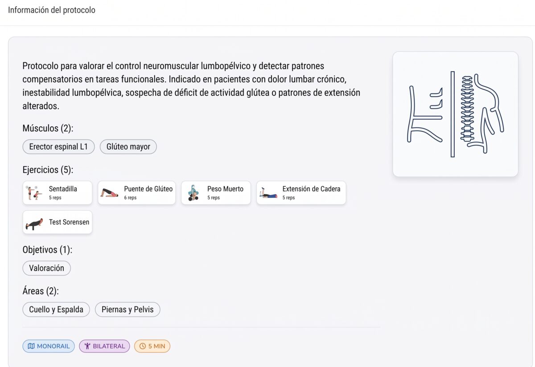
Task: Select the Erector espinal L1 muscle chip
Action: coord(58,147)
